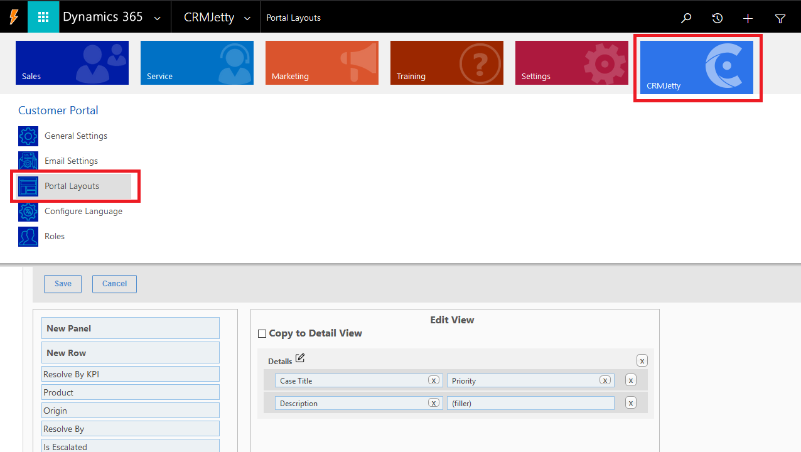Expand the Dynamics 365 dropdown chevron

[157, 18]
